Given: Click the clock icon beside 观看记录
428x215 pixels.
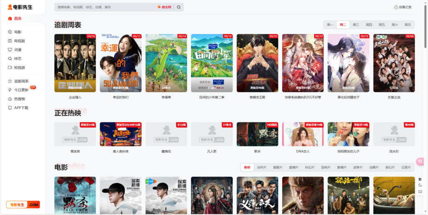Looking at the screenshot, I should pyautogui.click(x=396, y=8).
